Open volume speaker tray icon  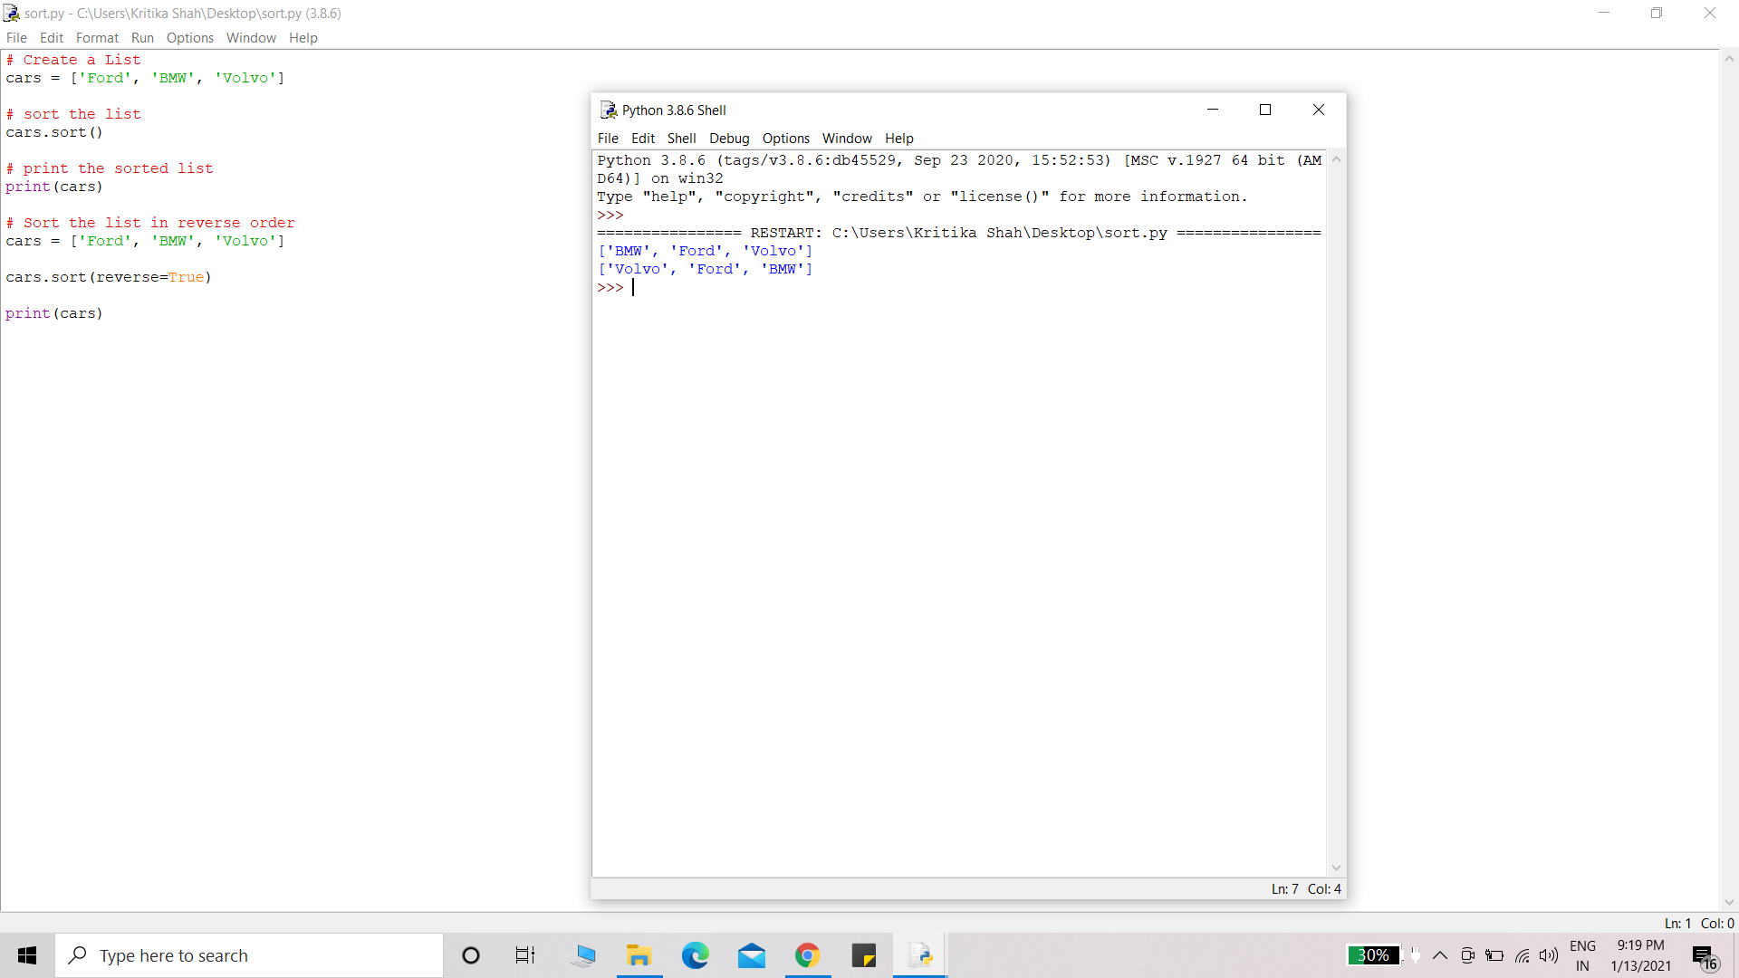(1549, 955)
